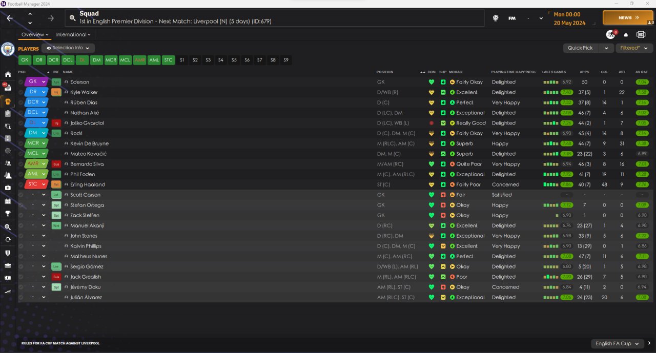Select the AMR position filter tab

coord(139,60)
